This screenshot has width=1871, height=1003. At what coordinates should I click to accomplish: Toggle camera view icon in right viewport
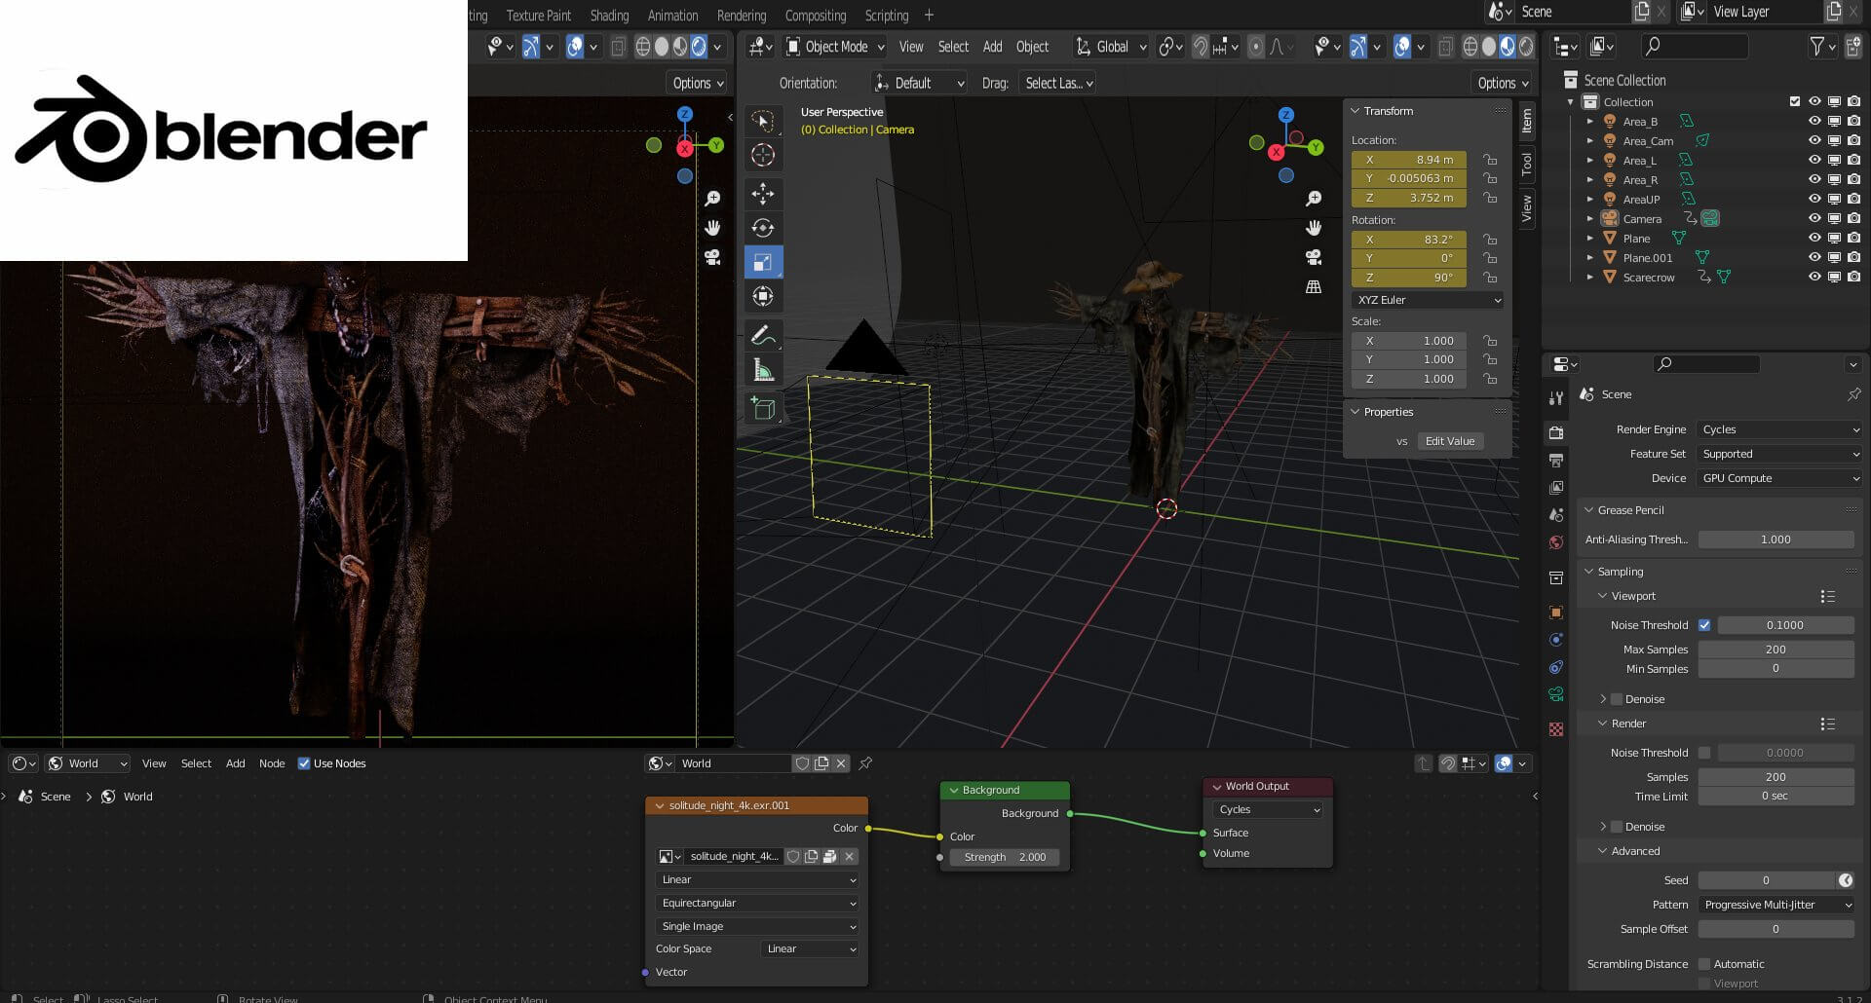pos(1314,257)
